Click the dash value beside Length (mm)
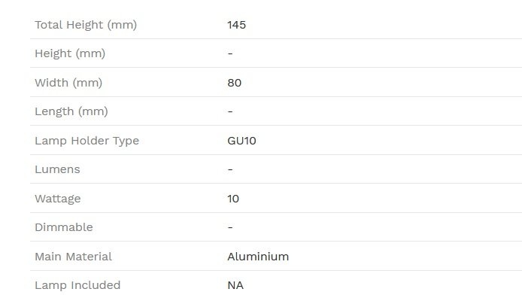This screenshot has width=522, height=298. tap(230, 112)
